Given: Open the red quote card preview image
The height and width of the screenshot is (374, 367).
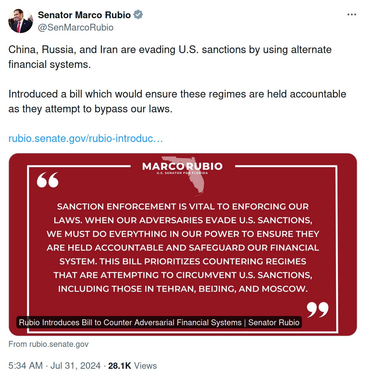Looking at the screenshot, I should (183, 244).
